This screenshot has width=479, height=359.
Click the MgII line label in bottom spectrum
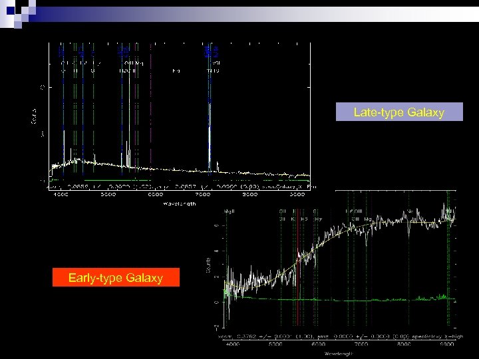point(230,211)
